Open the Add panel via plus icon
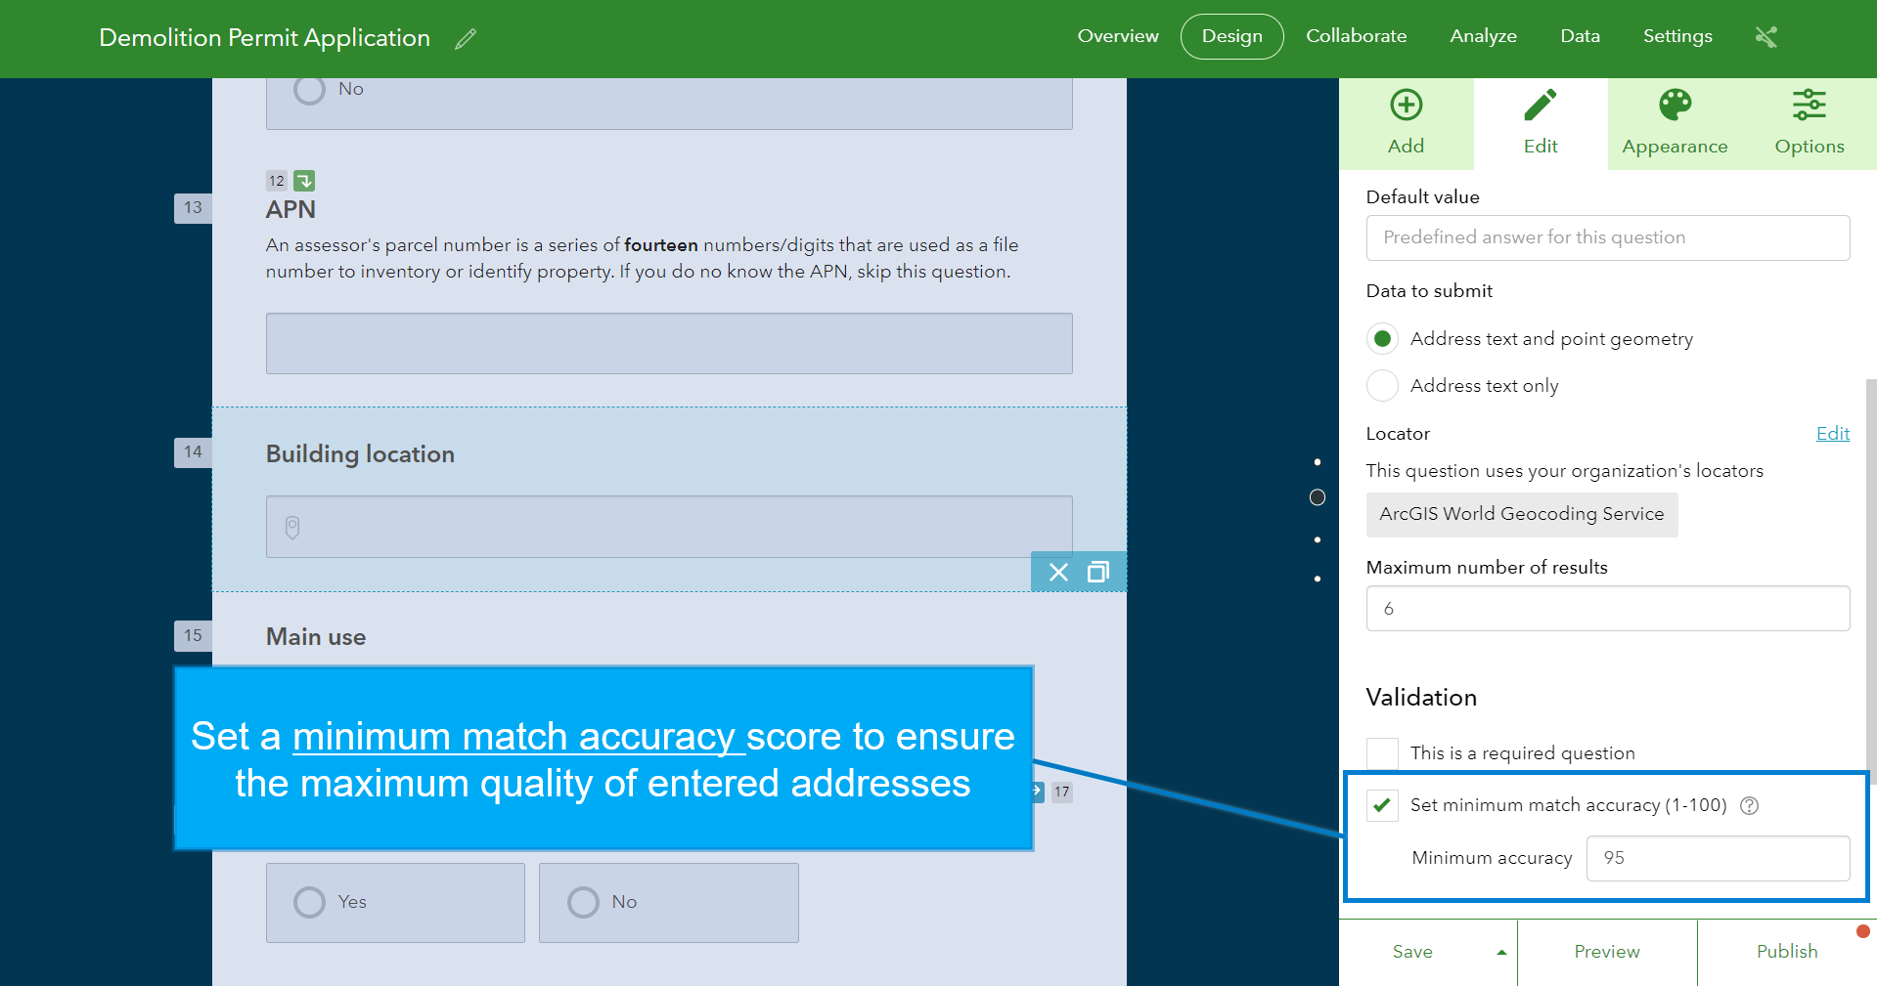1877x986 pixels. [x=1406, y=117]
